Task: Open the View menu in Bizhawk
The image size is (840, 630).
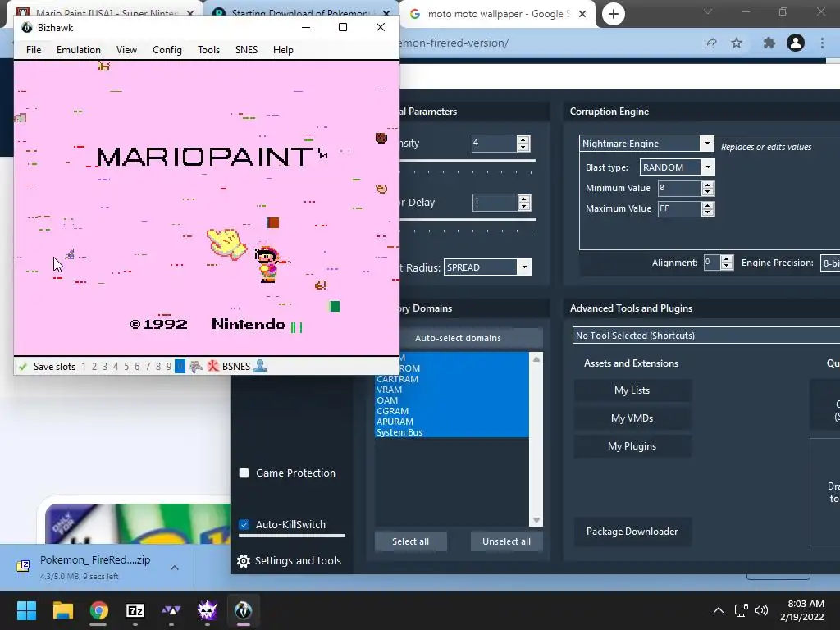Action: click(126, 50)
